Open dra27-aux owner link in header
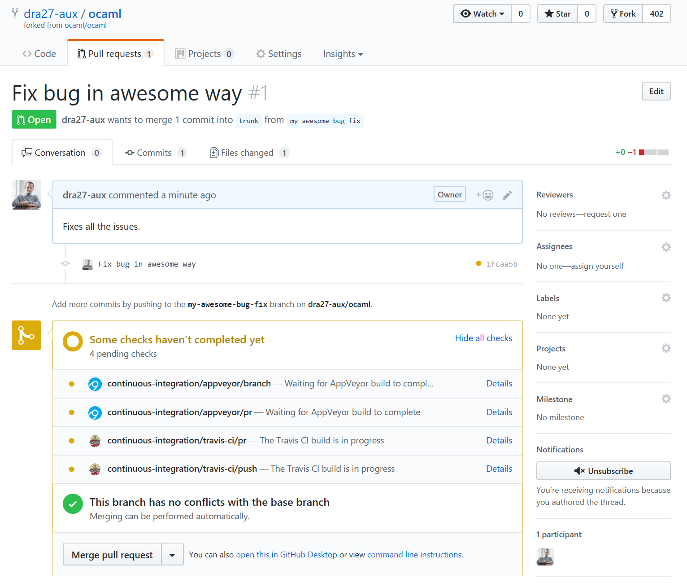This screenshot has height=583, width=687. click(51, 13)
